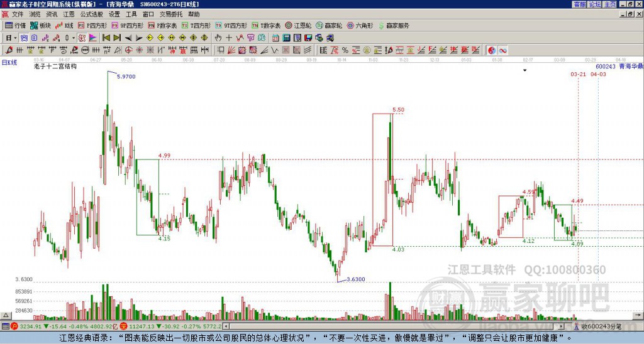Click the colorful flag icon
Viewport: 644px width, 344px height.
(x=93, y=38)
